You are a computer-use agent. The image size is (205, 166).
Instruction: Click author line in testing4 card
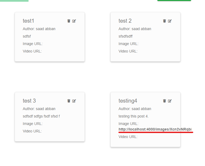pyautogui.click(x=135, y=109)
